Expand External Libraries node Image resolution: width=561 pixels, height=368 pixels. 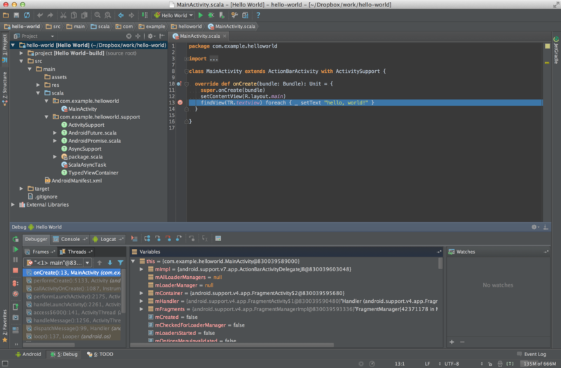point(13,205)
